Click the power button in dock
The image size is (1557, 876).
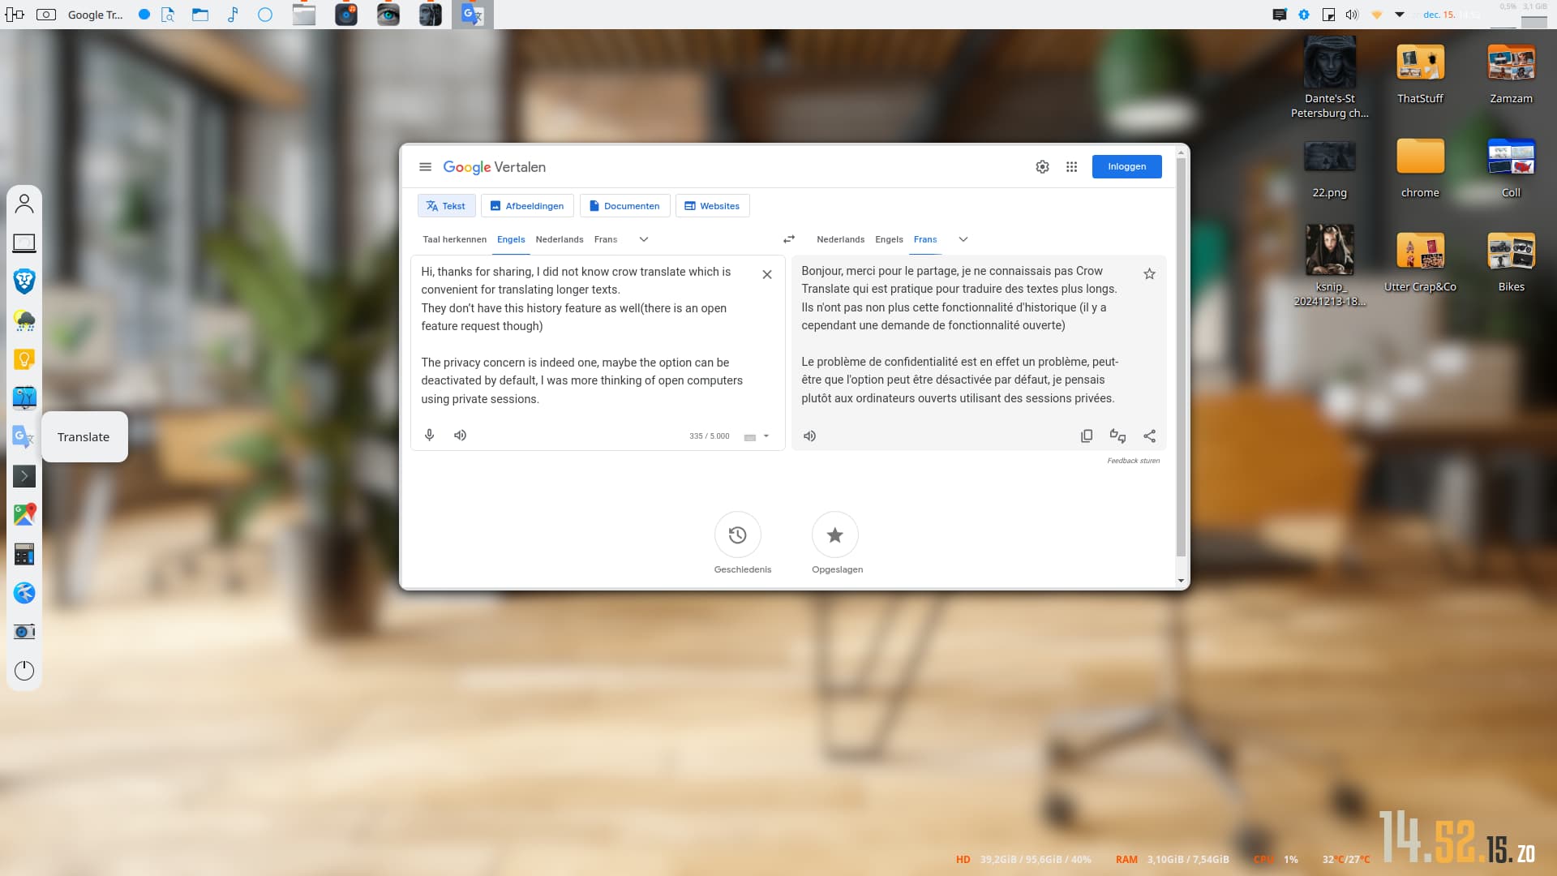tap(24, 671)
